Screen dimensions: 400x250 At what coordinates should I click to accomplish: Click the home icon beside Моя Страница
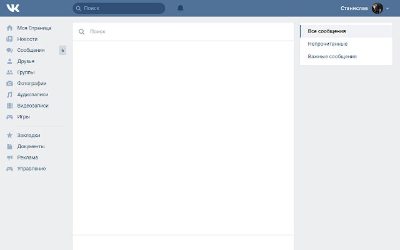pyautogui.click(x=9, y=27)
